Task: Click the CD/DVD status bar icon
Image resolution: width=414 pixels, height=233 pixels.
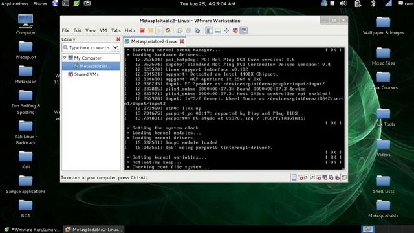Action: tap(300, 177)
